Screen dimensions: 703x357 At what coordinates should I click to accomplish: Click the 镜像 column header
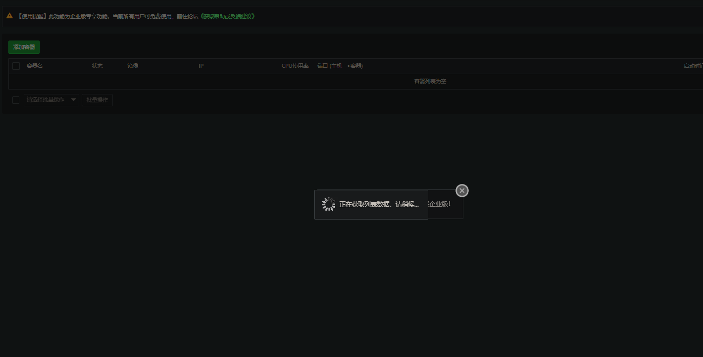click(x=133, y=66)
